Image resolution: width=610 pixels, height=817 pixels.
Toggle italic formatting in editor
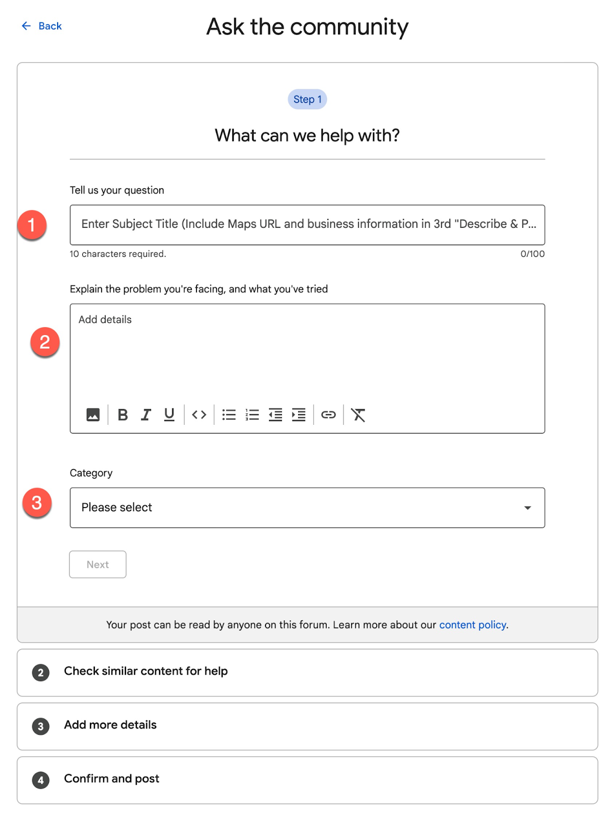point(146,415)
